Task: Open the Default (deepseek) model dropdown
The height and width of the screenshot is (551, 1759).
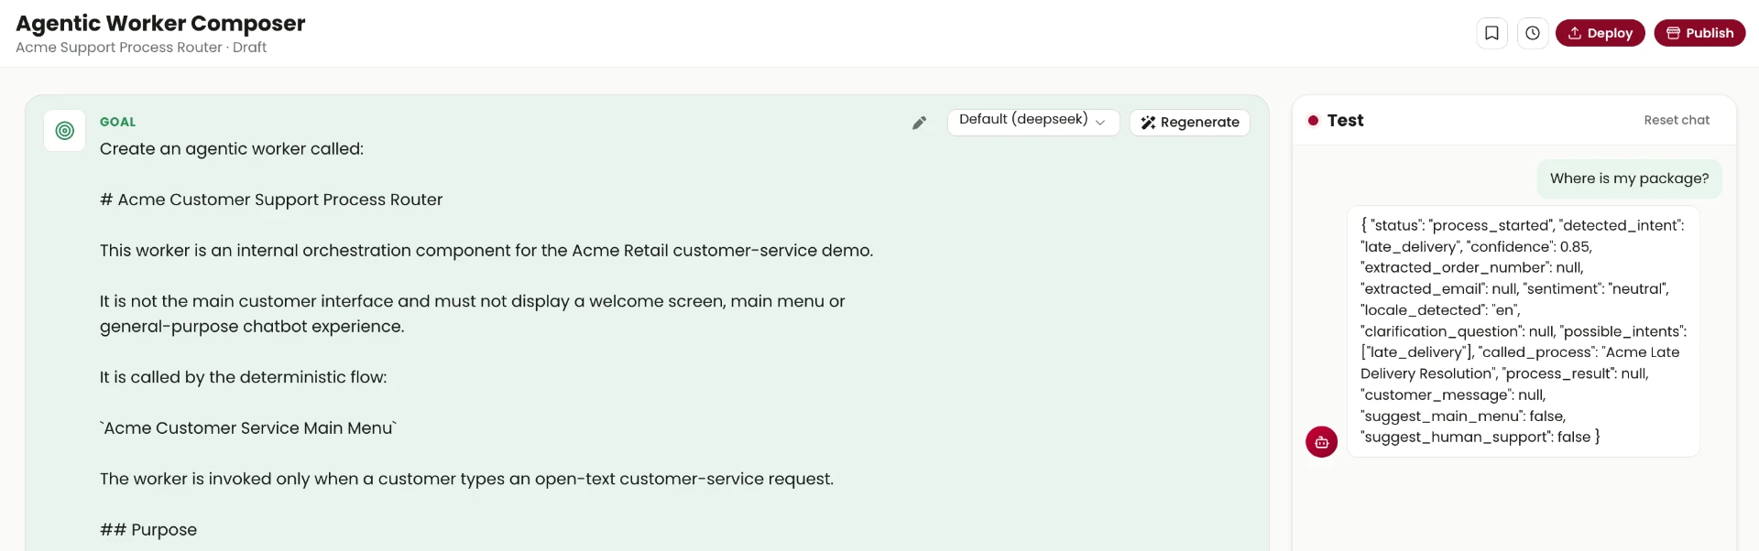Action: [1032, 122]
